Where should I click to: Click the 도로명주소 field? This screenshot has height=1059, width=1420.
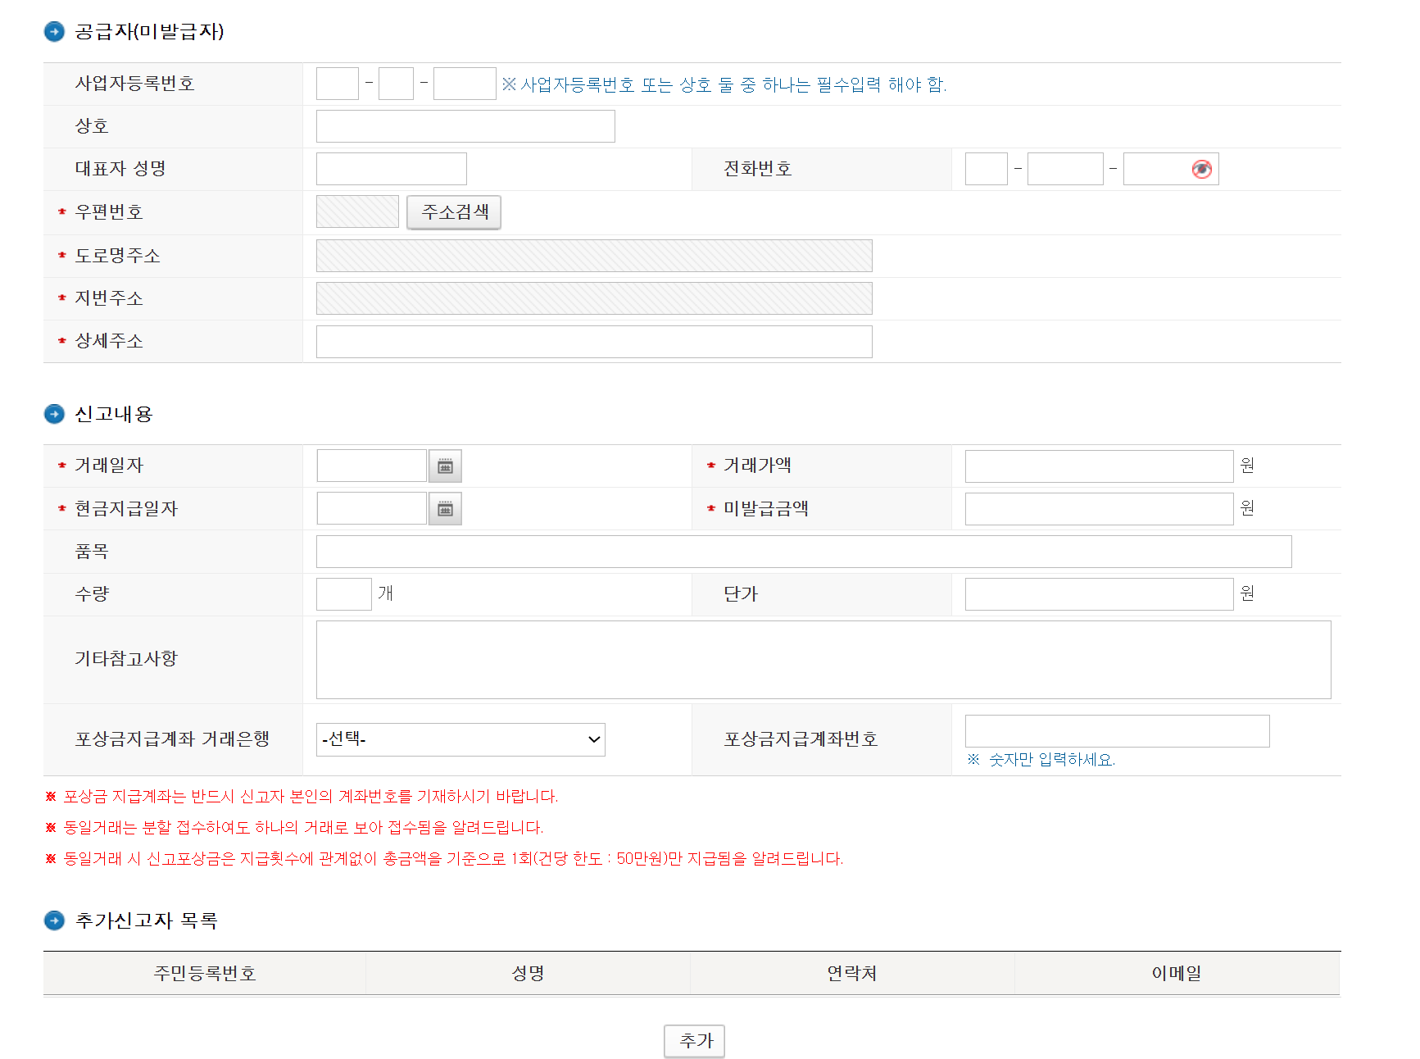(x=594, y=256)
